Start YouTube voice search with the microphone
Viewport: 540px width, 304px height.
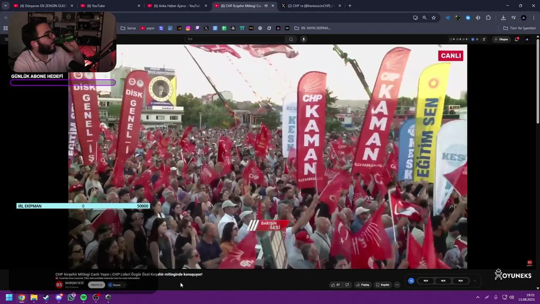tap(303, 39)
